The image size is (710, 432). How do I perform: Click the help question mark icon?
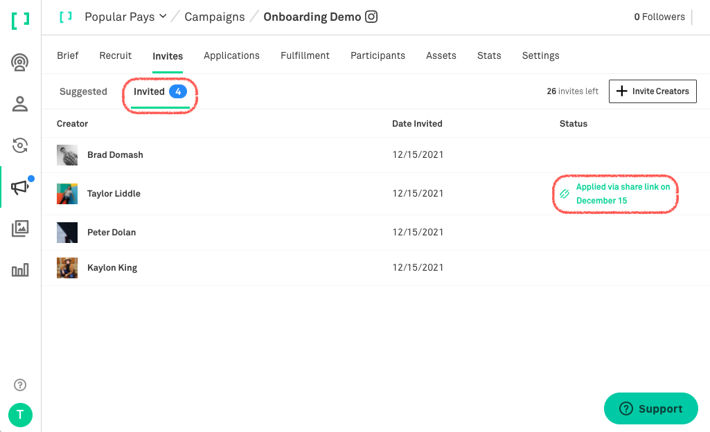coord(20,385)
